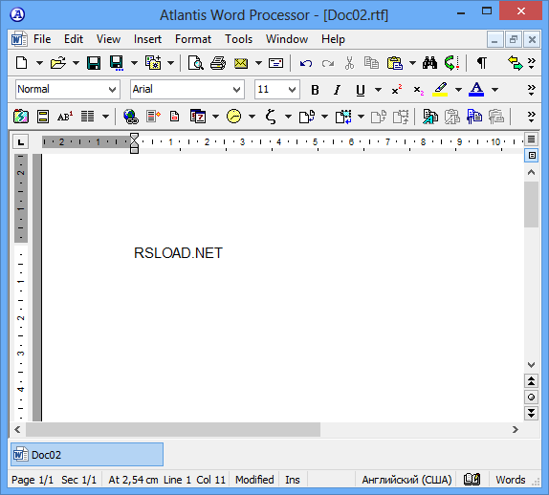Click the spellcheck book icon in status bar
This screenshot has height=495, width=549.
472,480
